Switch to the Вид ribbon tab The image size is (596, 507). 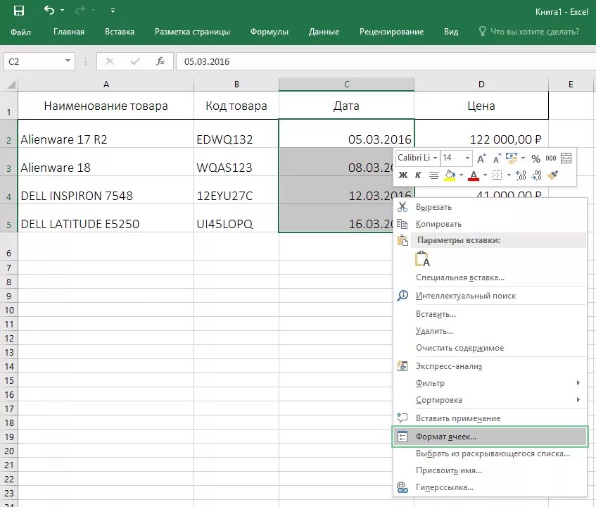coord(451,32)
